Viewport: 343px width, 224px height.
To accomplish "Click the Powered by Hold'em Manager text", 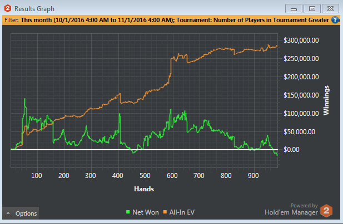I will (291, 210).
